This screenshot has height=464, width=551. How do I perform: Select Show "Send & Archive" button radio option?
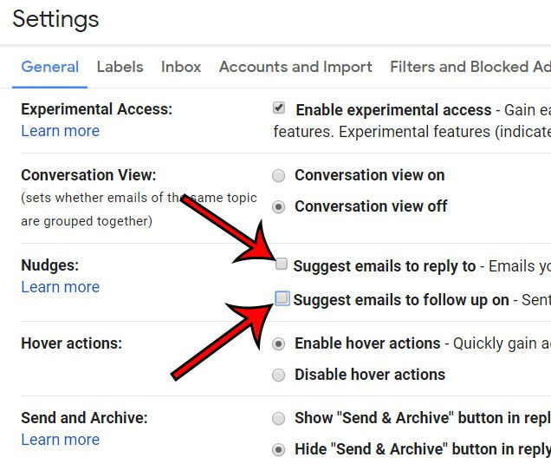tap(279, 418)
